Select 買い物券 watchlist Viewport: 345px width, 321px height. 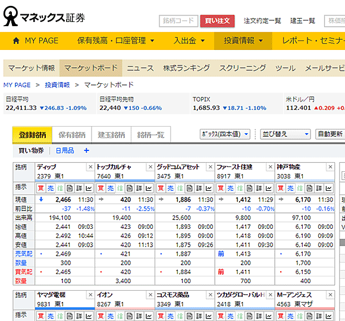click(x=31, y=150)
